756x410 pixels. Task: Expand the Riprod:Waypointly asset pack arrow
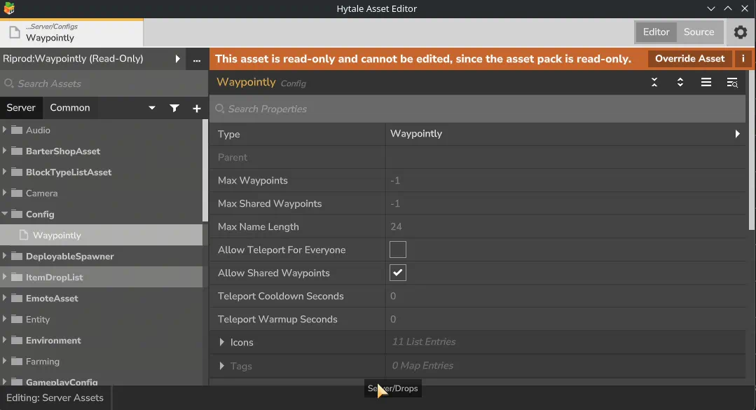coord(177,59)
